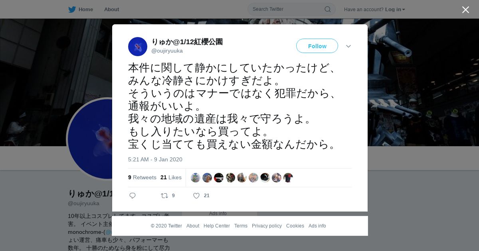479x251 pixels.
Task: Click the retweet arrows icon
Action: click(164, 196)
